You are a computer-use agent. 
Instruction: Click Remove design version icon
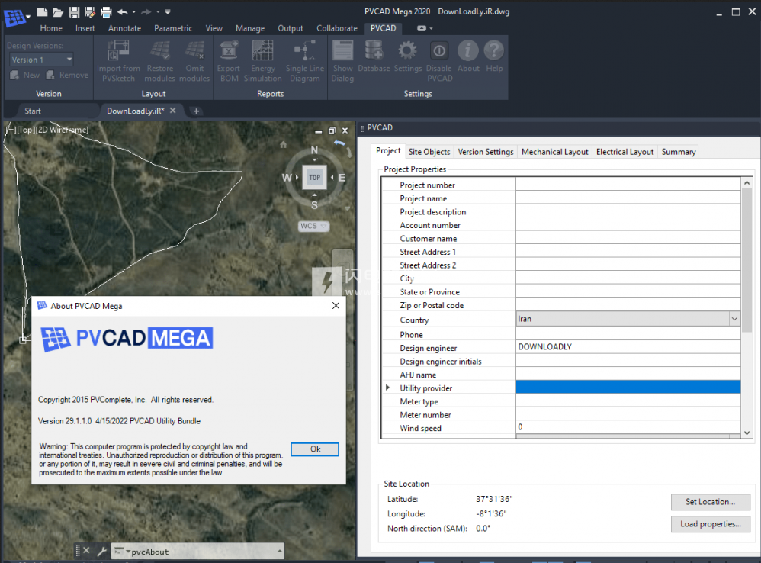pyautogui.click(x=50, y=75)
